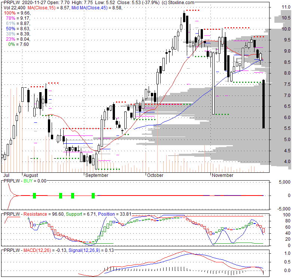Select the '(c) Stoxline.com' credit text
Screen dimensions: 292x278
(178, 3)
